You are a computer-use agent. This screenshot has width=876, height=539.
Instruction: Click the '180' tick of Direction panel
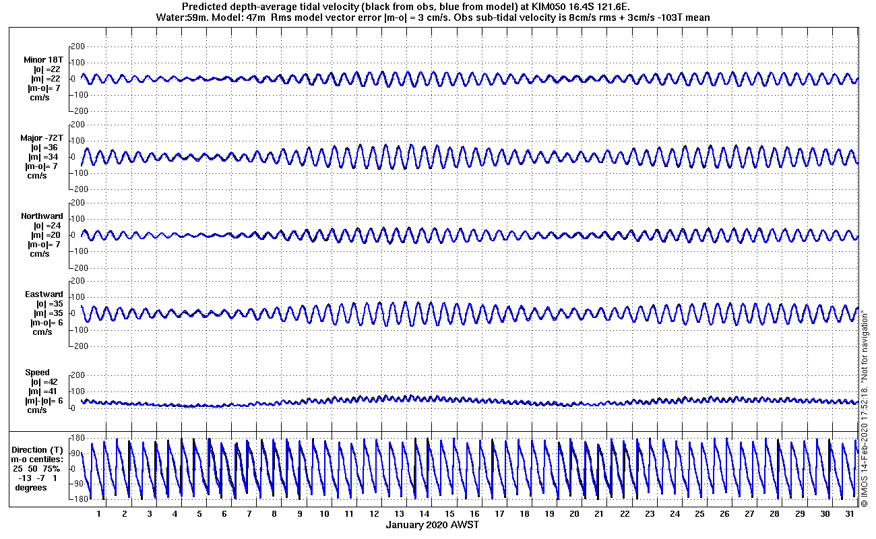[x=77, y=439]
